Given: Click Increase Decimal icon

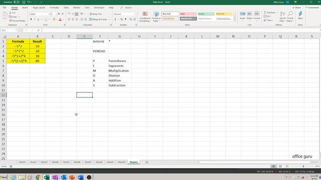Looking at the screenshot, I should [130, 19].
